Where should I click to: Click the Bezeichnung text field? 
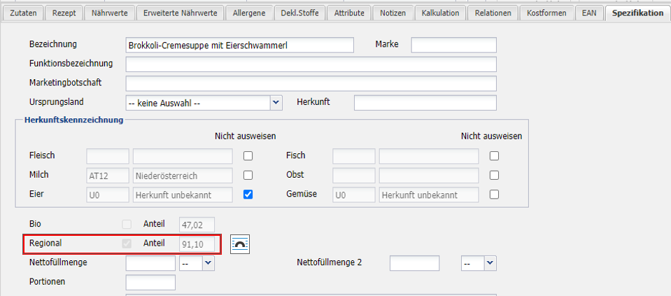(240, 45)
